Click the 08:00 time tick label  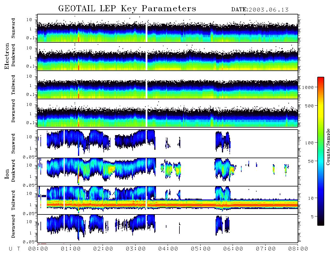pos(298,249)
